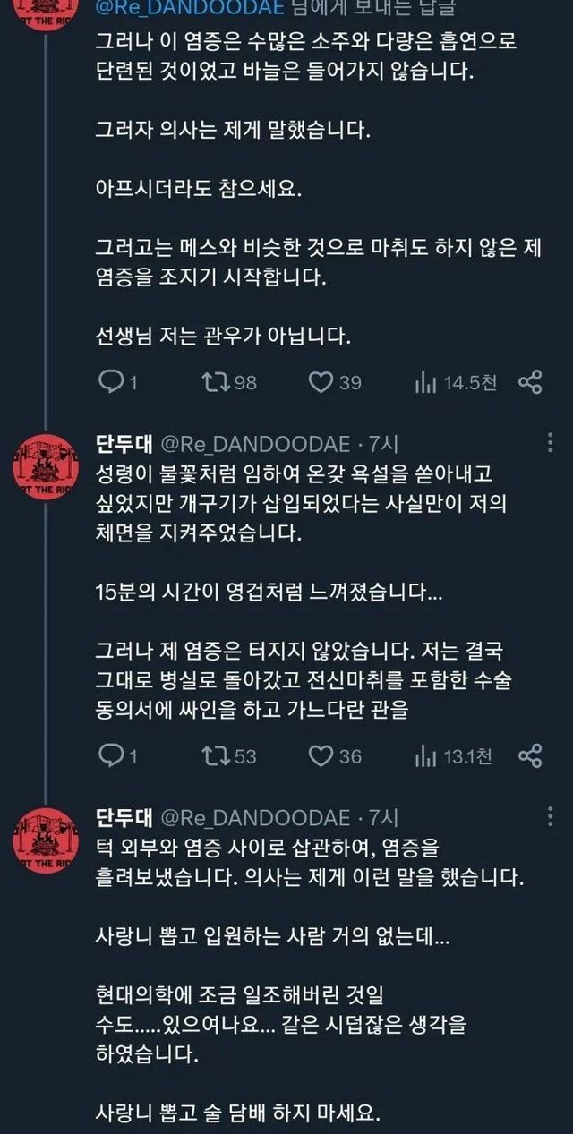Retweet the post showing 53 retweets
The image size is (573, 1134).
click(215, 755)
